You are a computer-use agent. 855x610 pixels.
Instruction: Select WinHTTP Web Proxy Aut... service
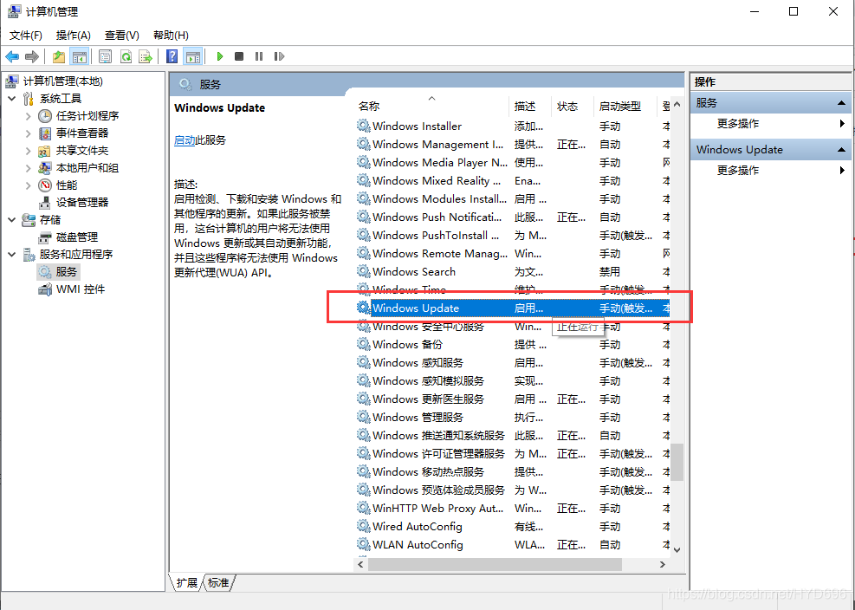tap(513, 509)
